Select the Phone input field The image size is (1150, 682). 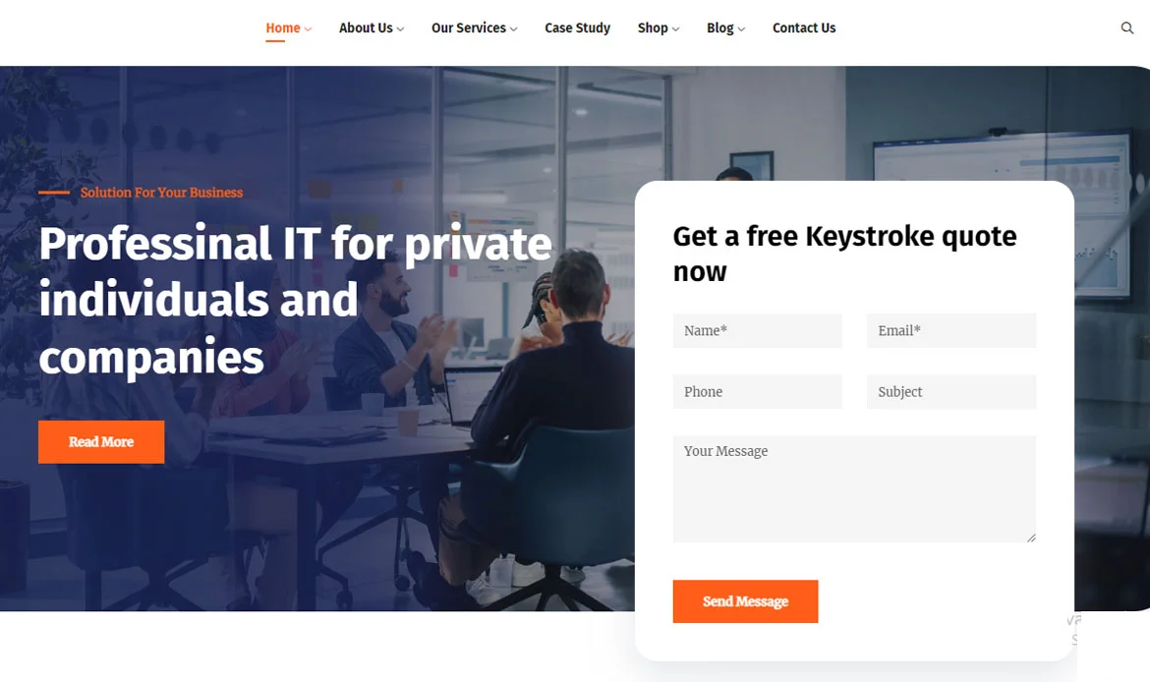(758, 391)
